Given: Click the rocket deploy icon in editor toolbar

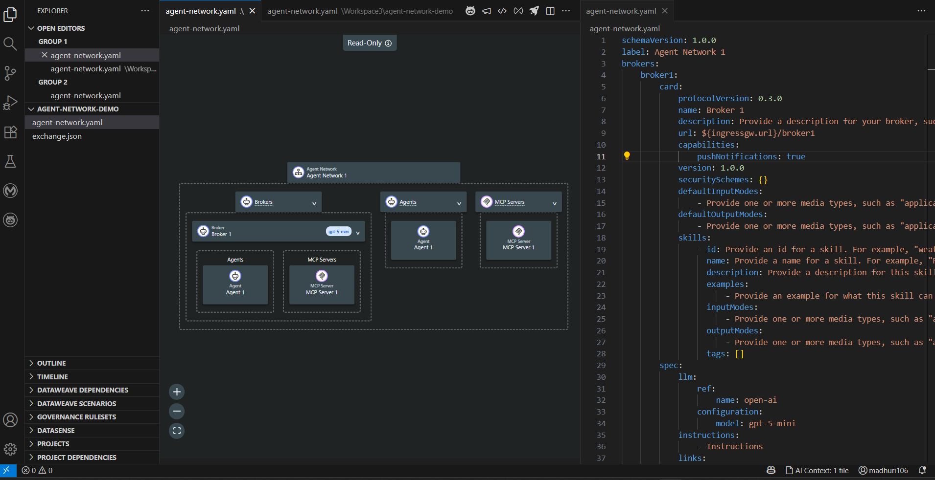Looking at the screenshot, I should pyautogui.click(x=534, y=11).
